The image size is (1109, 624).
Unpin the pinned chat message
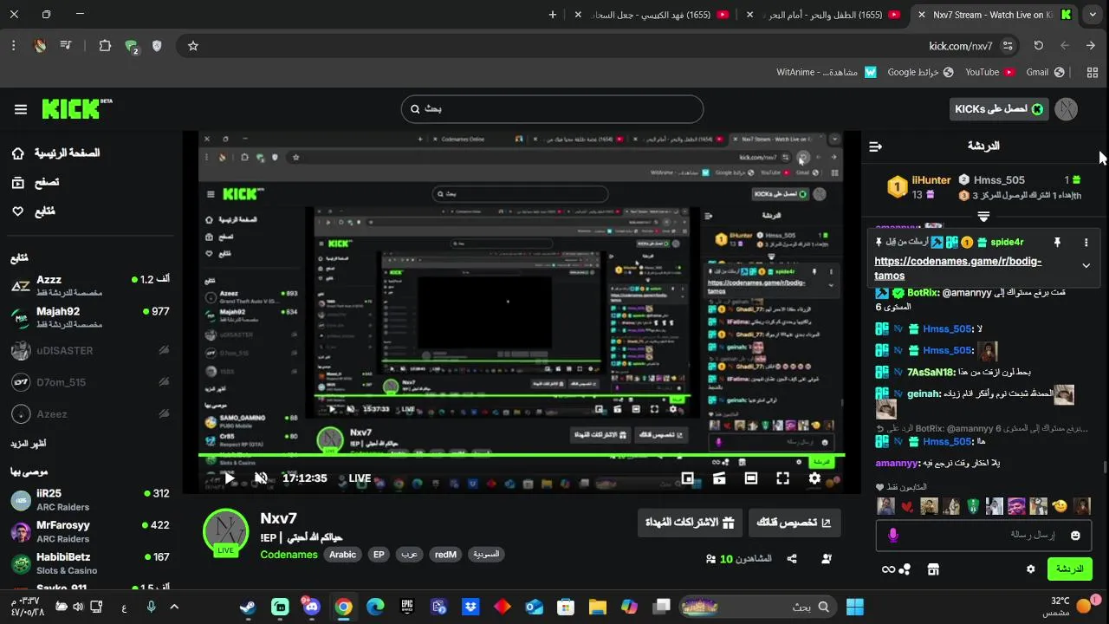[1057, 243]
